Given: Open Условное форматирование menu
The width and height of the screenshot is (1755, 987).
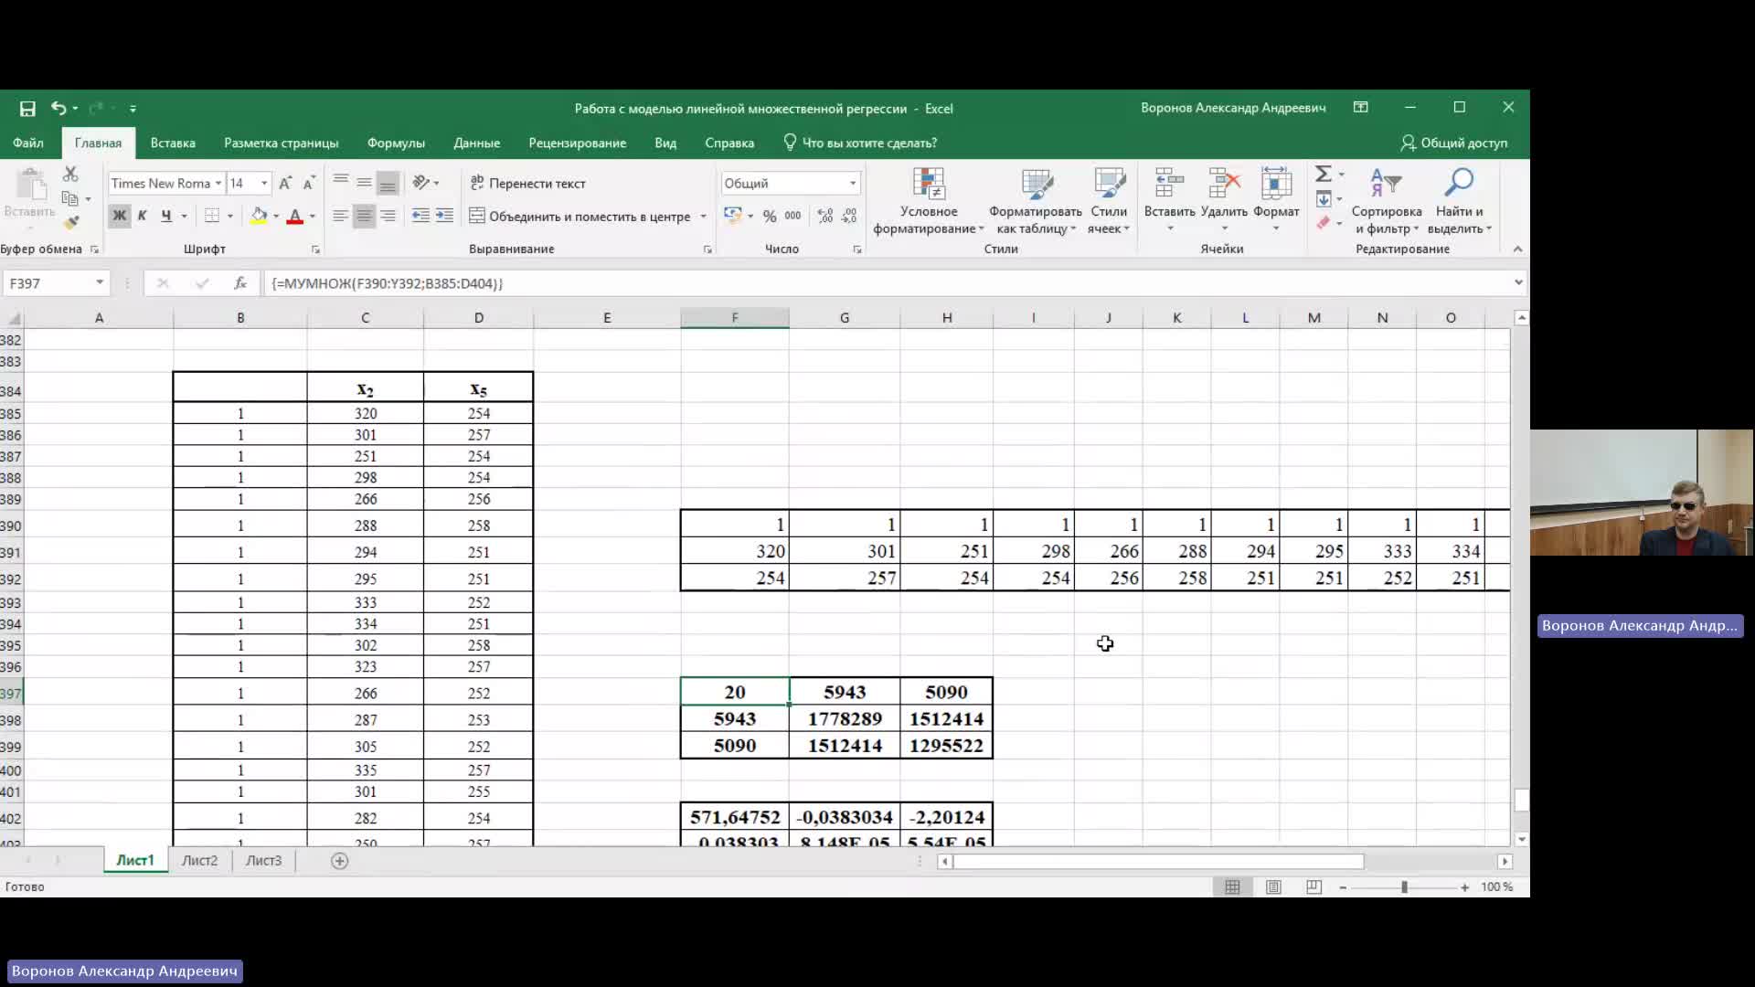Looking at the screenshot, I should click(929, 201).
